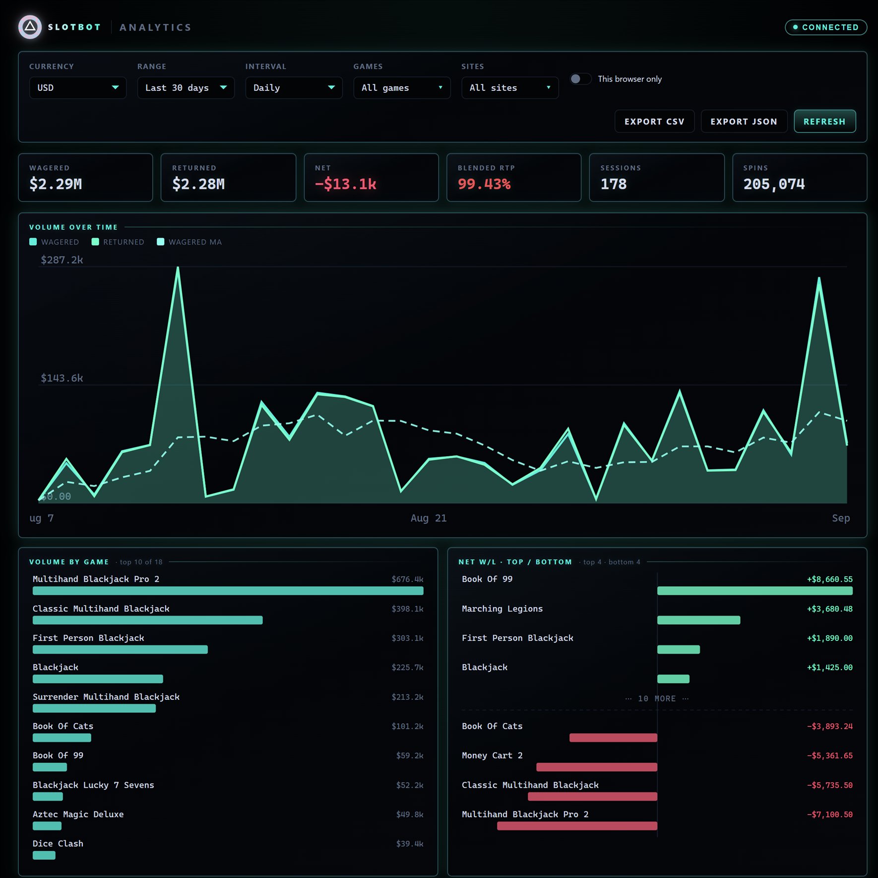The image size is (878, 878).
Task: Click the Refresh button
Action: (x=824, y=122)
